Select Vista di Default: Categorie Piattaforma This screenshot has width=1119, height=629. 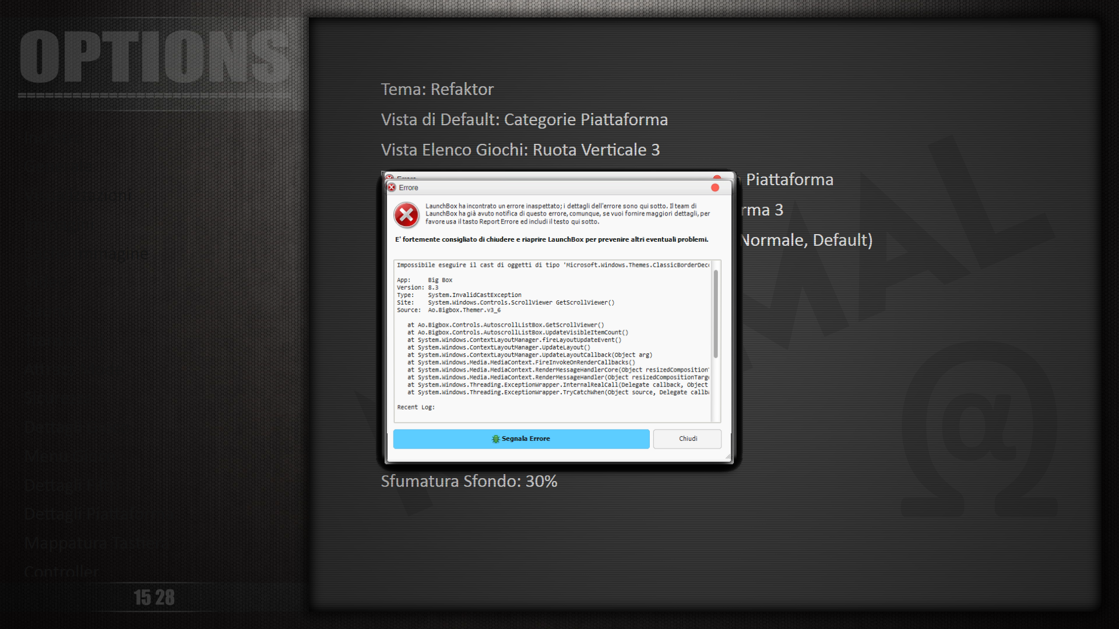(524, 119)
